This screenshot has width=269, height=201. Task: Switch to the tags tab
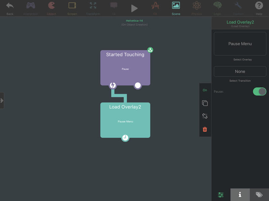pos(259,195)
